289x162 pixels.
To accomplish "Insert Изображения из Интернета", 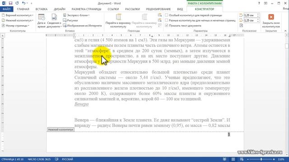I will pyautogui.click(x=82, y=26).
